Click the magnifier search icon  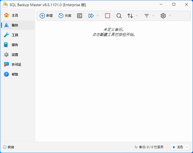pyautogui.click(x=119, y=16)
